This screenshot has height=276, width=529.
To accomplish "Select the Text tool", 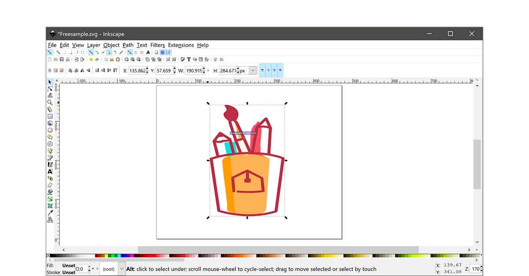I will pyautogui.click(x=50, y=171).
